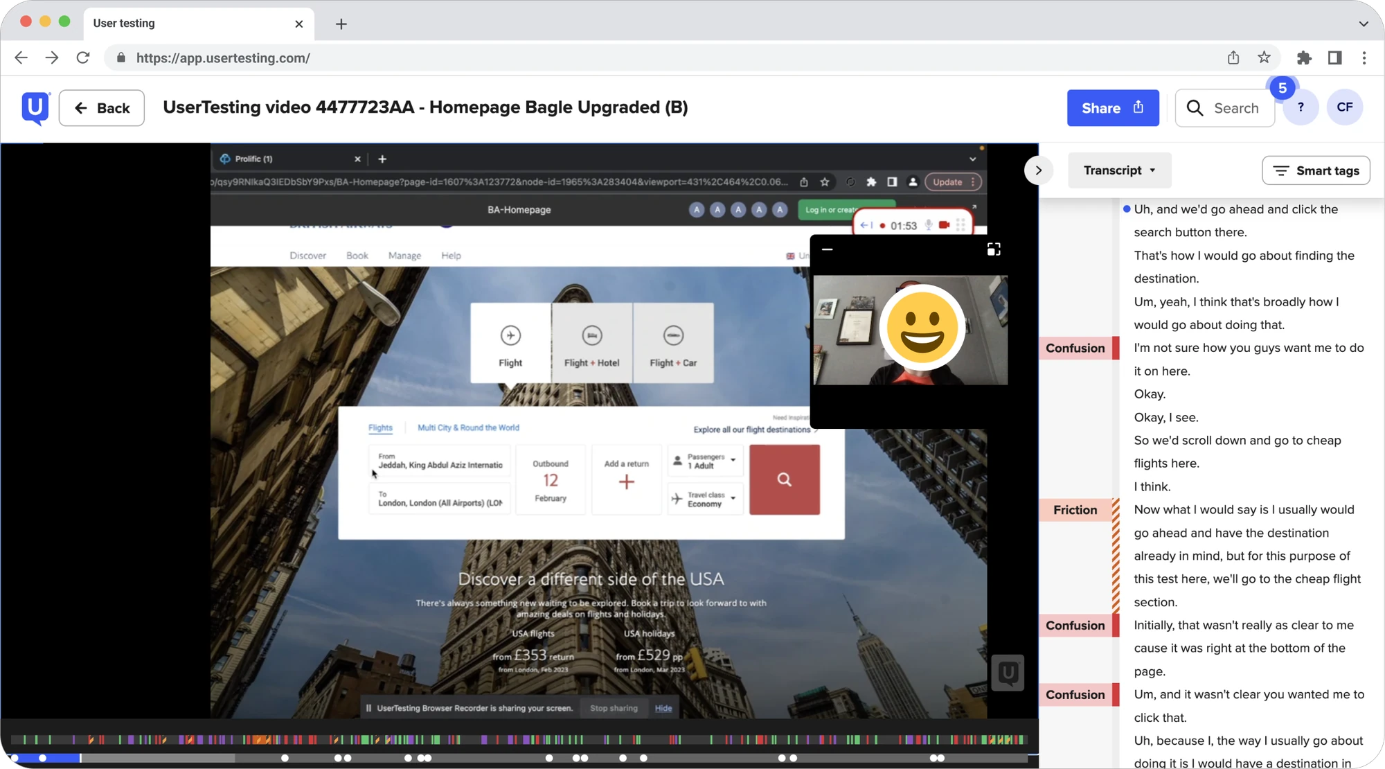Open the Smart tags filter
Image resolution: width=1385 pixels, height=769 pixels.
click(x=1316, y=170)
